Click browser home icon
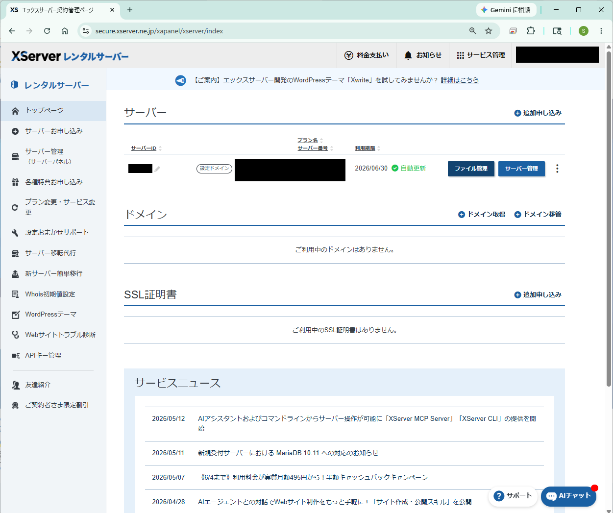The image size is (613, 513). (65, 31)
